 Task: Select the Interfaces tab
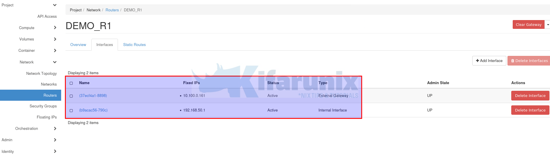(x=105, y=45)
